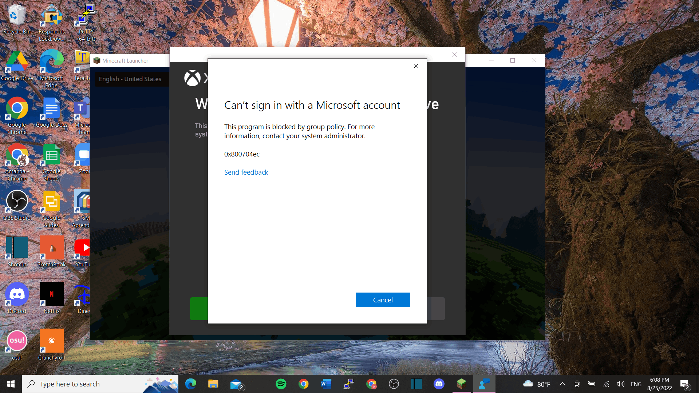Open volume control in system tray

pos(621,384)
